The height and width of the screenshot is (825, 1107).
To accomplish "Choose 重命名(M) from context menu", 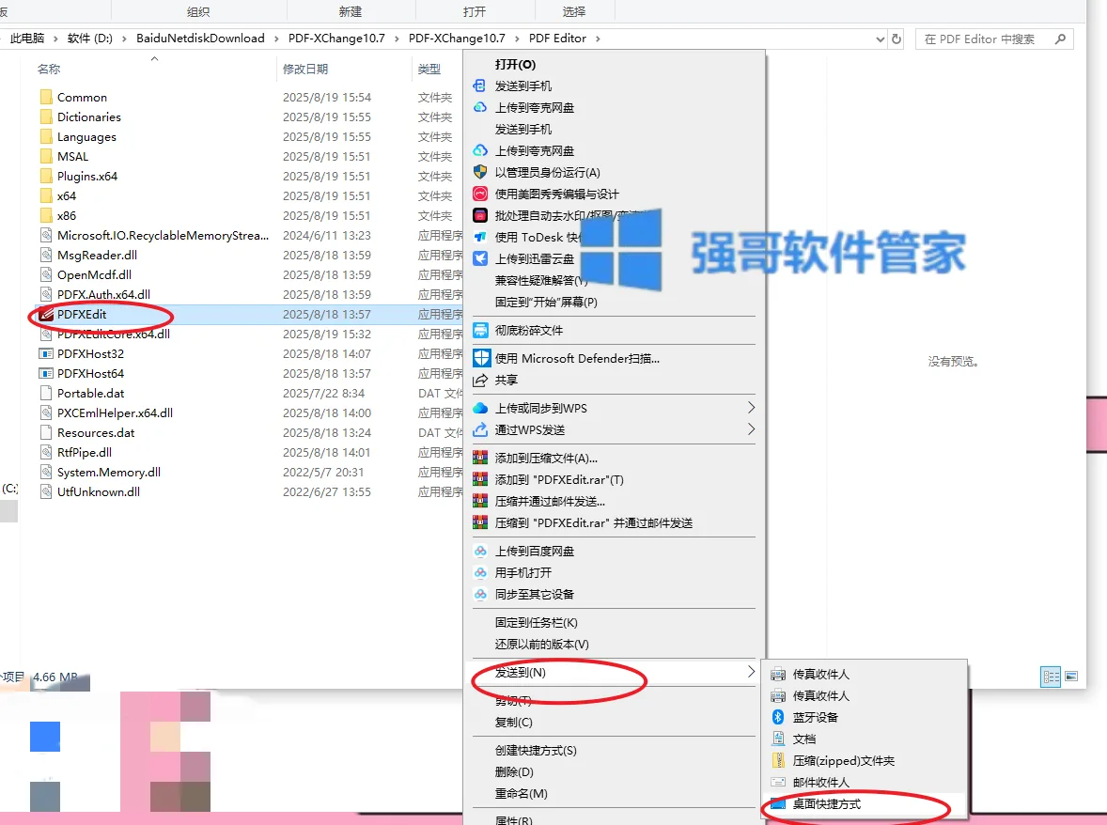I will [x=521, y=793].
